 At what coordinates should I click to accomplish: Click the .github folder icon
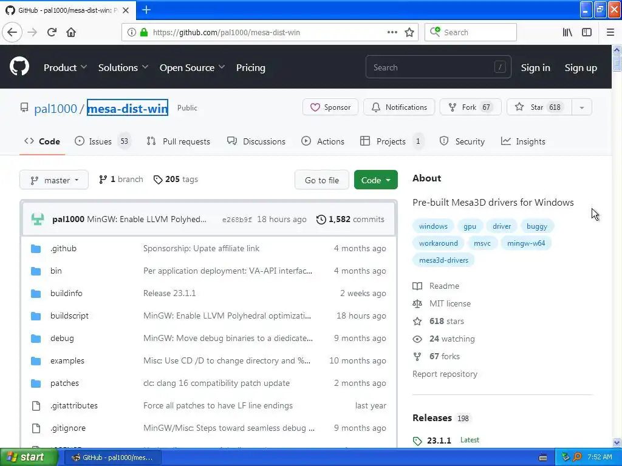tap(36, 249)
